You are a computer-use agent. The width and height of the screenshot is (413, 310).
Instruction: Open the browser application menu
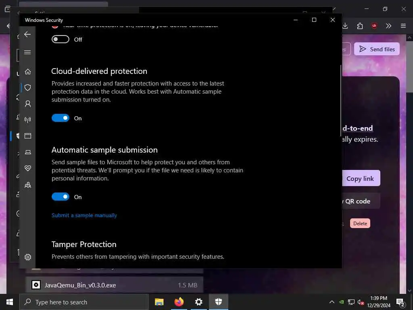(x=403, y=26)
